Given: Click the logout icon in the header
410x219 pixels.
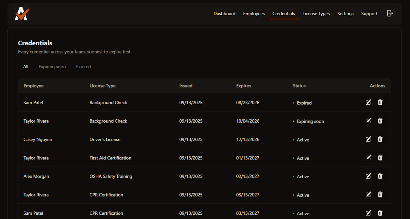Looking at the screenshot, I should [x=390, y=13].
